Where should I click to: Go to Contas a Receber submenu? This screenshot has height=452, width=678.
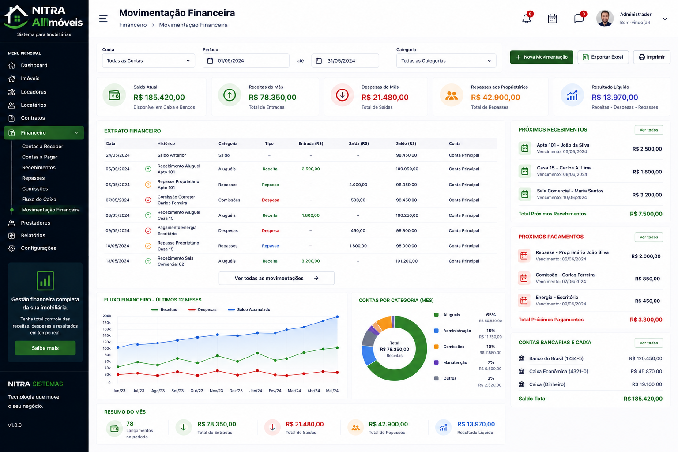42,147
